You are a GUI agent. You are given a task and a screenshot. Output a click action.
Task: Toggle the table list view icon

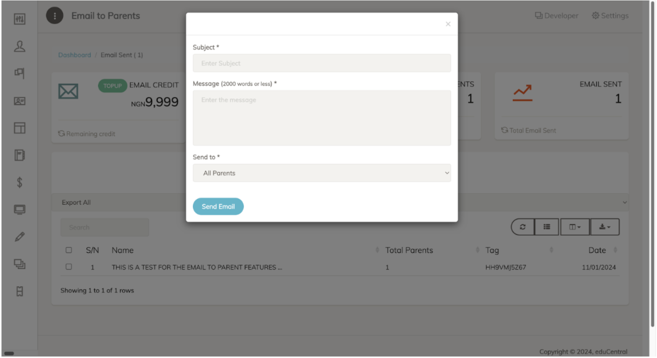point(547,227)
